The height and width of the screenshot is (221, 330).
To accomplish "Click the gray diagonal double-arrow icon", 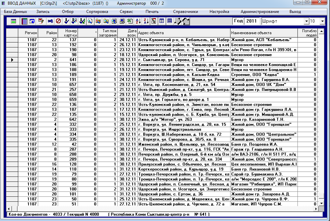I will coord(178,21).
